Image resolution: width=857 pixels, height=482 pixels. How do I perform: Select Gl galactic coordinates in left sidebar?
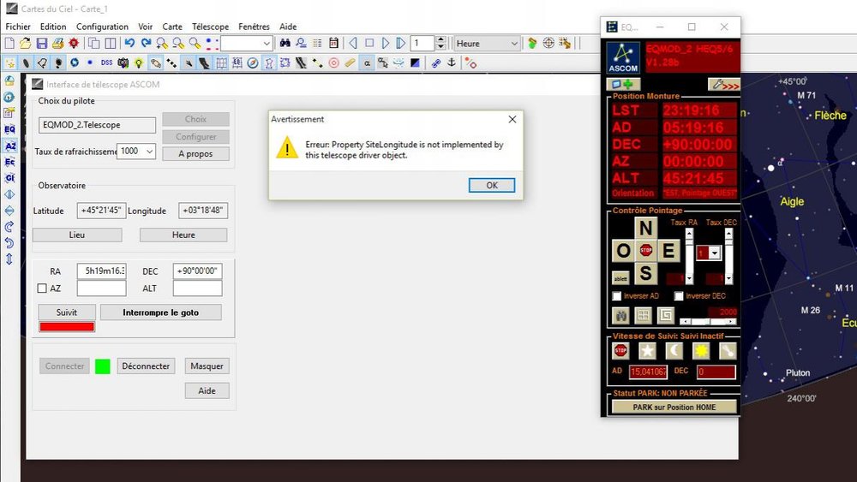pyautogui.click(x=9, y=178)
